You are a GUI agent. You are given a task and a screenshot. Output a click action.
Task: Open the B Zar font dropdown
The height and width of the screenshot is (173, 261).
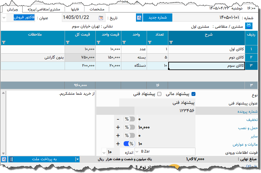[137, 152]
